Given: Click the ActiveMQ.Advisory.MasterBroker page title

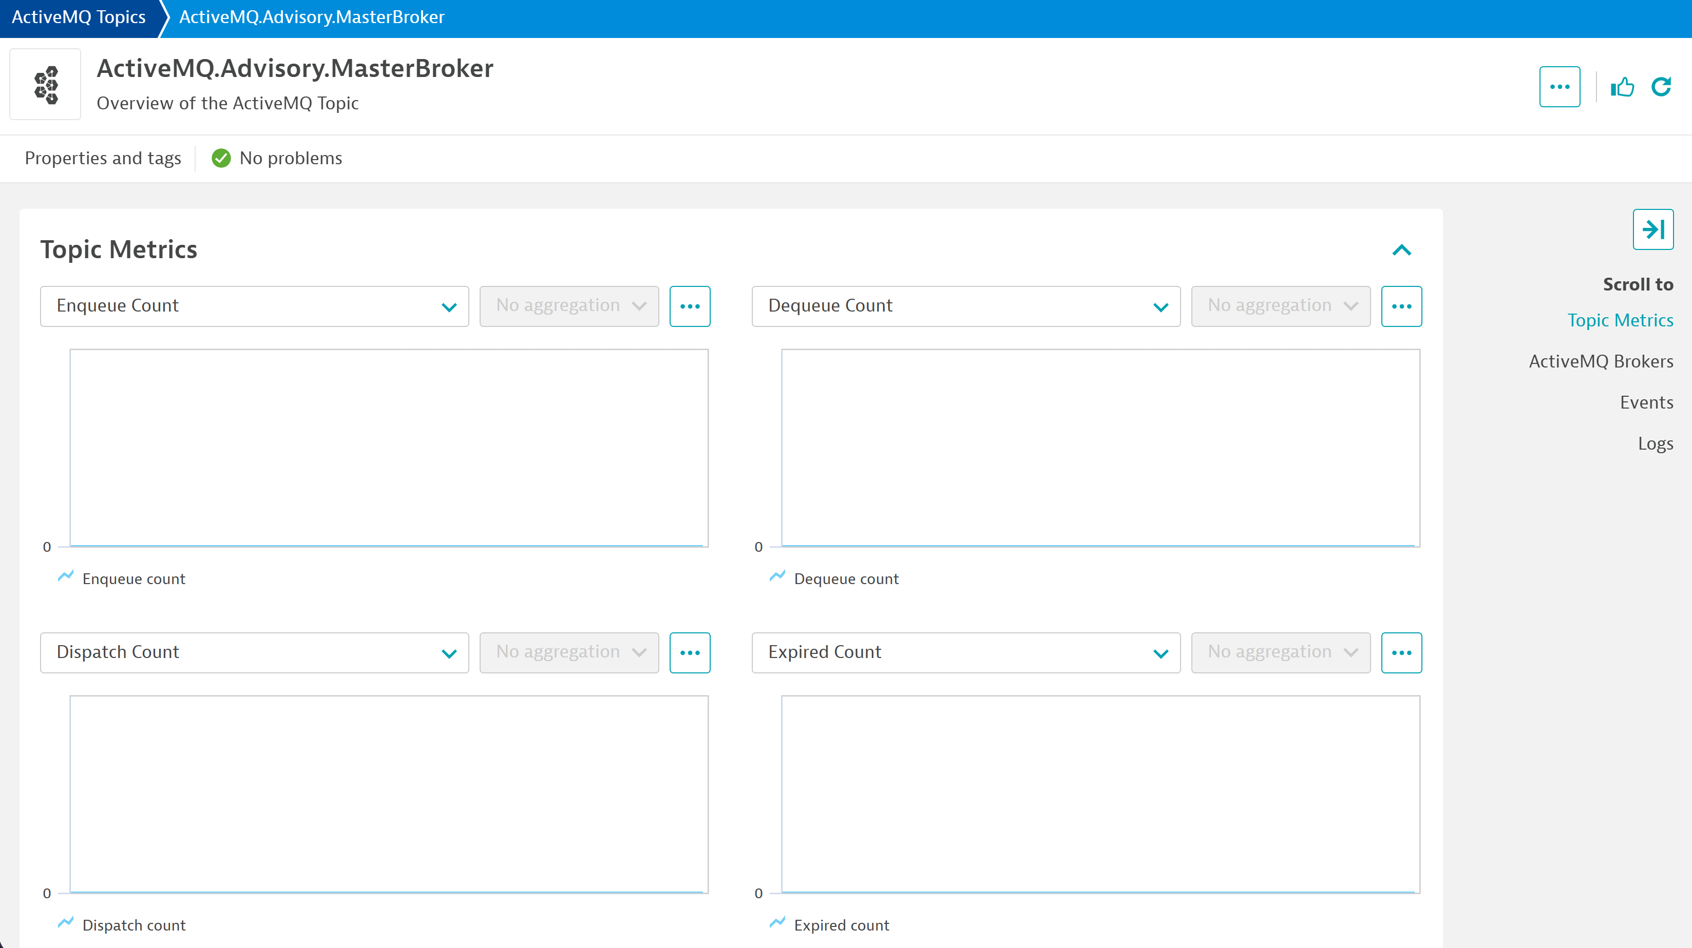Looking at the screenshot, I should pyautogui.click(x=295, y=68).
